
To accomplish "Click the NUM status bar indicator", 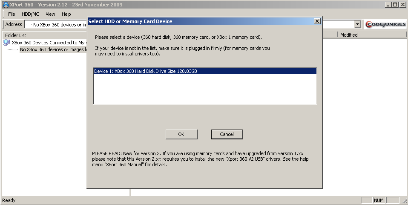I will pos(379,200).
